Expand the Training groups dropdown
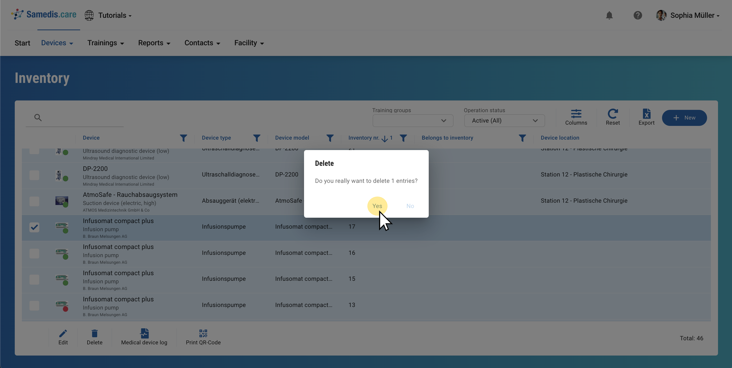 (413, 121)
